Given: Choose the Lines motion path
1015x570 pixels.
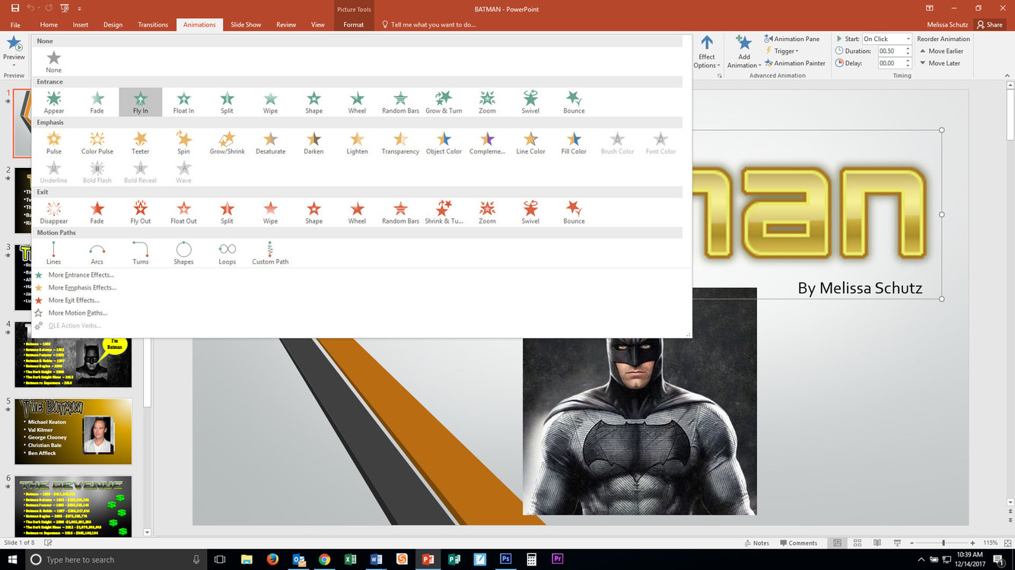Looking at the screenshot, I should [54, 252].
